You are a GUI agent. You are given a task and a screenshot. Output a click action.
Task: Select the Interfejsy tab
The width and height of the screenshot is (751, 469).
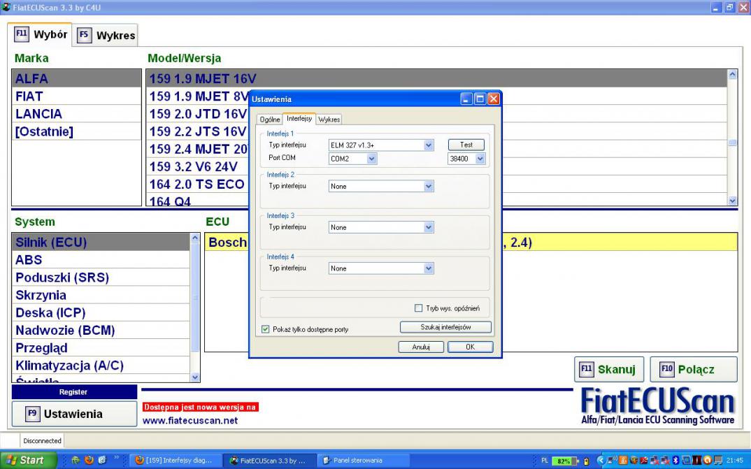299,118
